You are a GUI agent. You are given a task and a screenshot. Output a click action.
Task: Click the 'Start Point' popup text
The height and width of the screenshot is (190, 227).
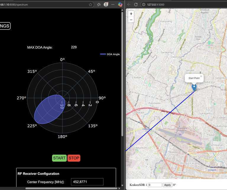coord(194,78)
